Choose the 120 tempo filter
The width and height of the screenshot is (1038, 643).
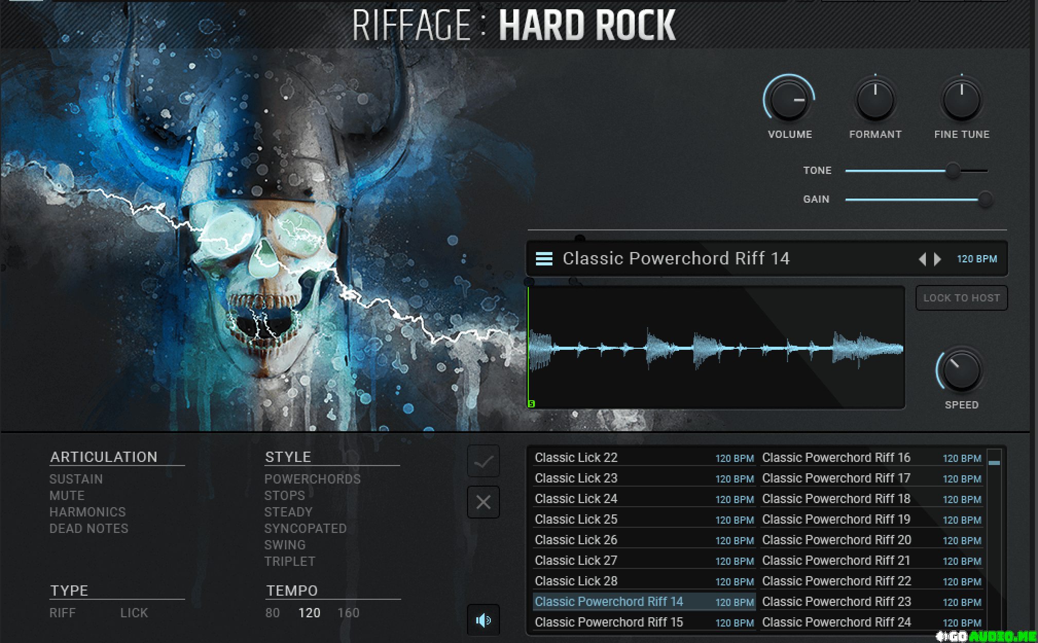(310, 613)
